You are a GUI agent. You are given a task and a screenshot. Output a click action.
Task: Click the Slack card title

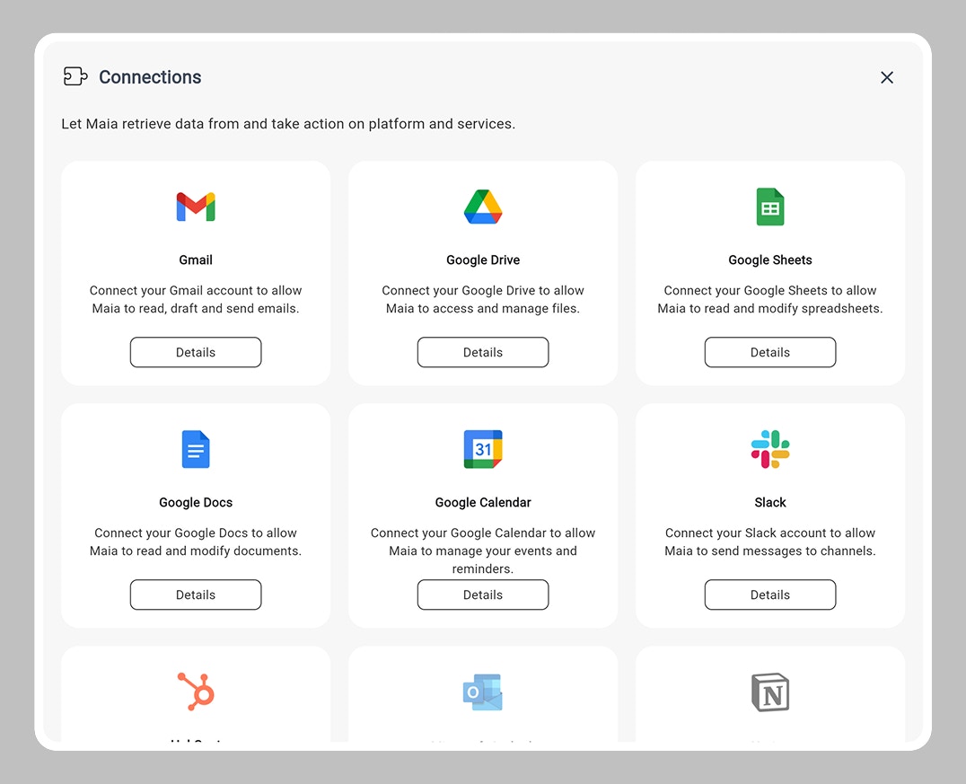point(770,502)
